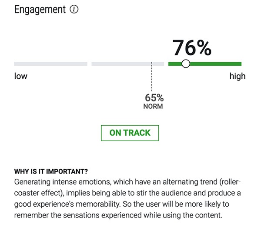Click the dotted norm marker line
The height and width of the screenshot is (231, 261).
tap(151, 77)
